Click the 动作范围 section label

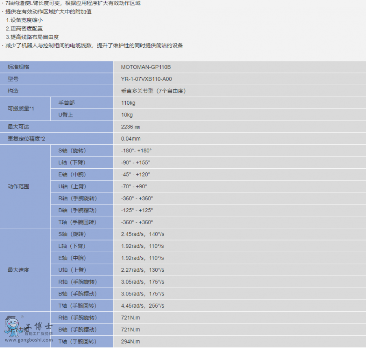pyautogui.click(x=18, y=187)
